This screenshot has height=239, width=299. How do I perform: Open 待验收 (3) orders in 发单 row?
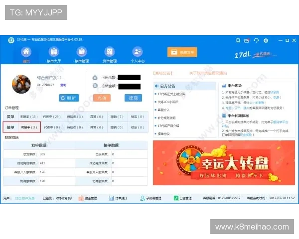click(x=75, y=117)
